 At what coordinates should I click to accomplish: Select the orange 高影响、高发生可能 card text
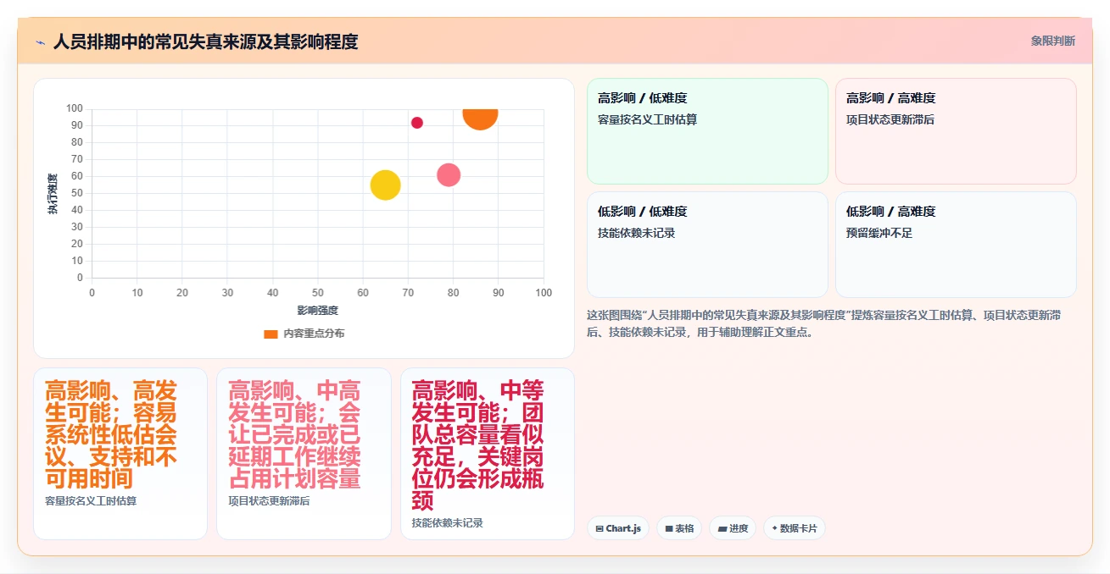111,434
